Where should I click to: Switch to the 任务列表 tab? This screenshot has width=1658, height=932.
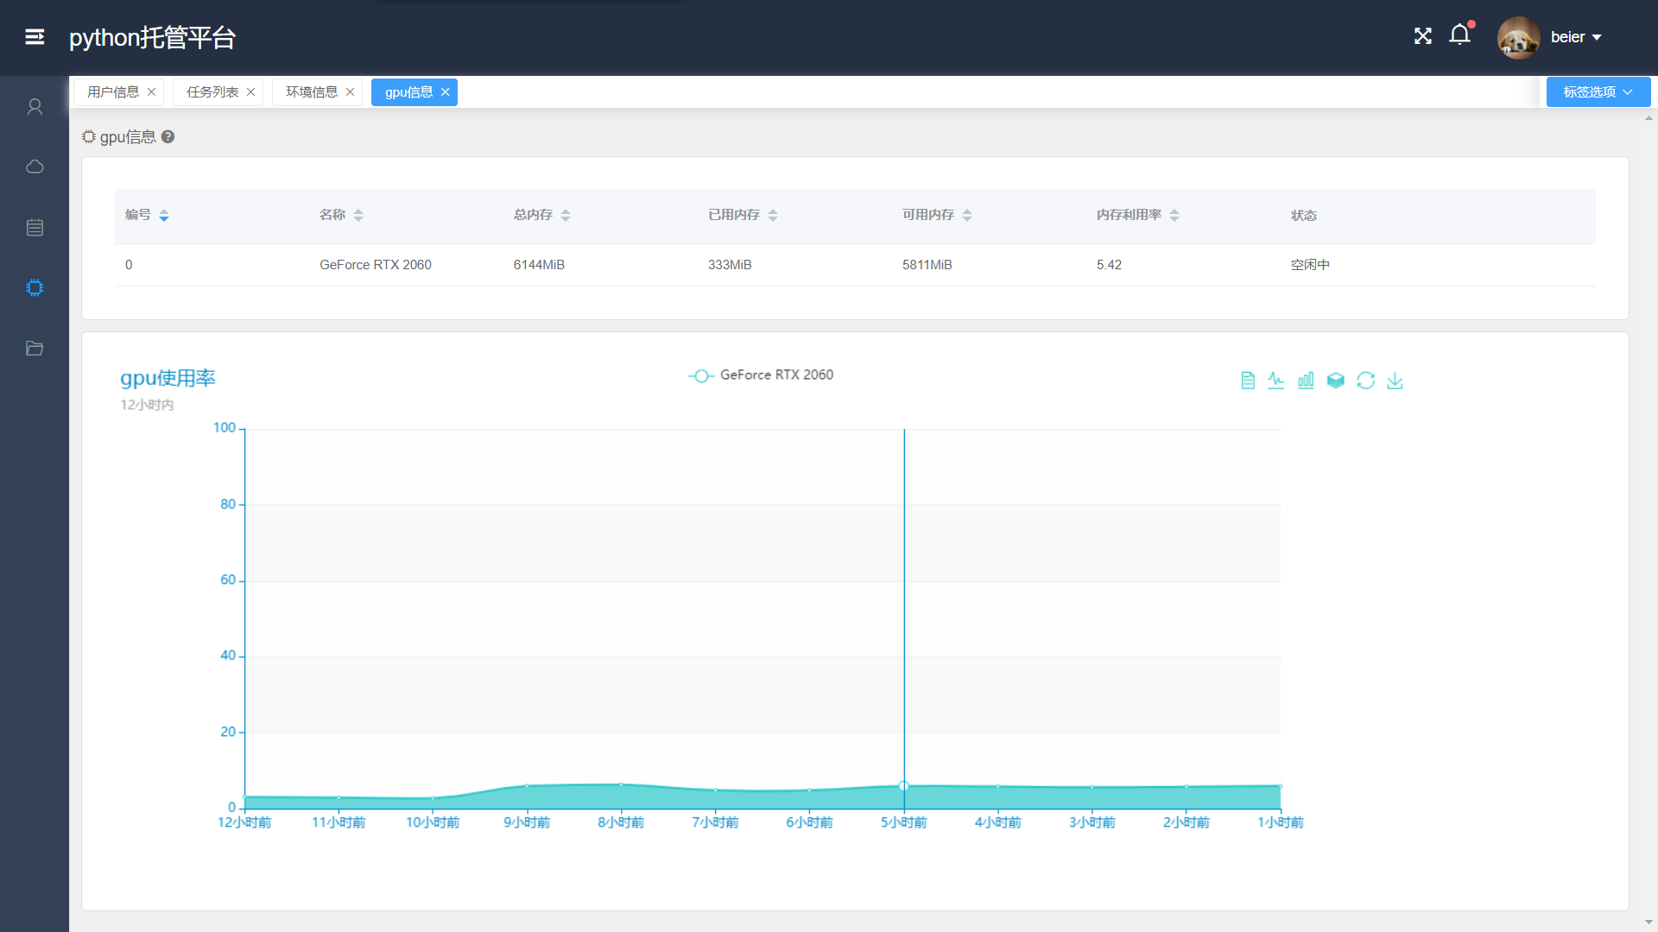(x=212, y=92)
